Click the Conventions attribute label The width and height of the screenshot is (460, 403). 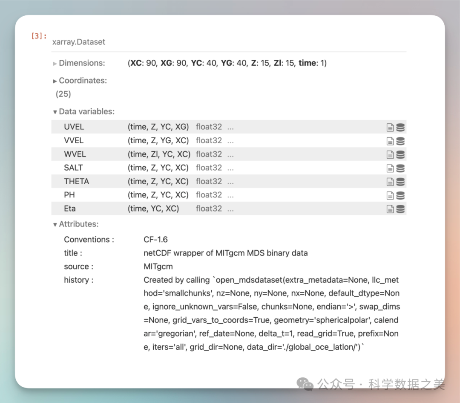pyautogui.click(x=89, y=240)
